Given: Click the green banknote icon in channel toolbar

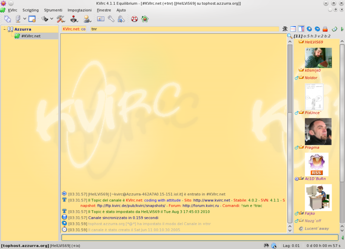Looking at the screenshot, I should [x=335, y=29].
